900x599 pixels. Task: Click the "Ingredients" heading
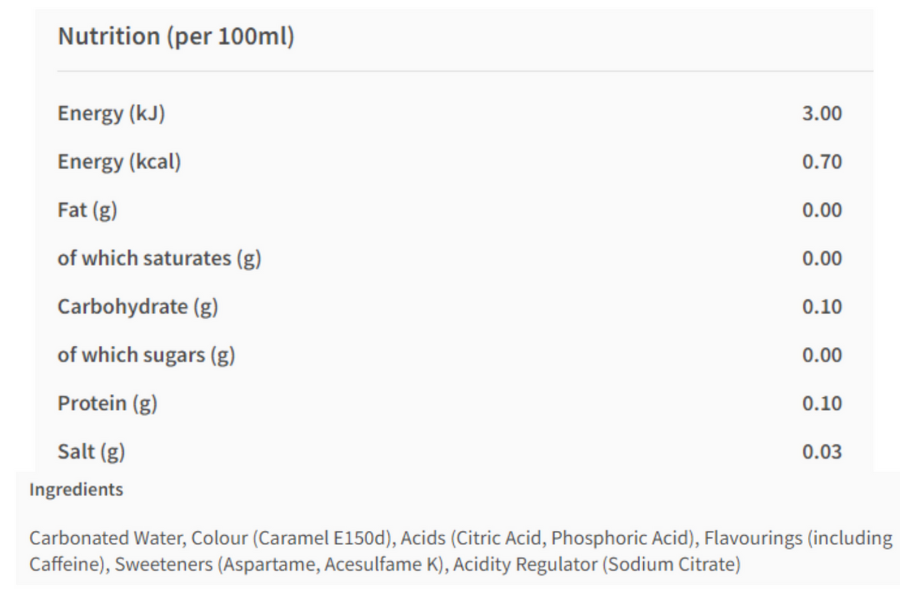(75, 490)
